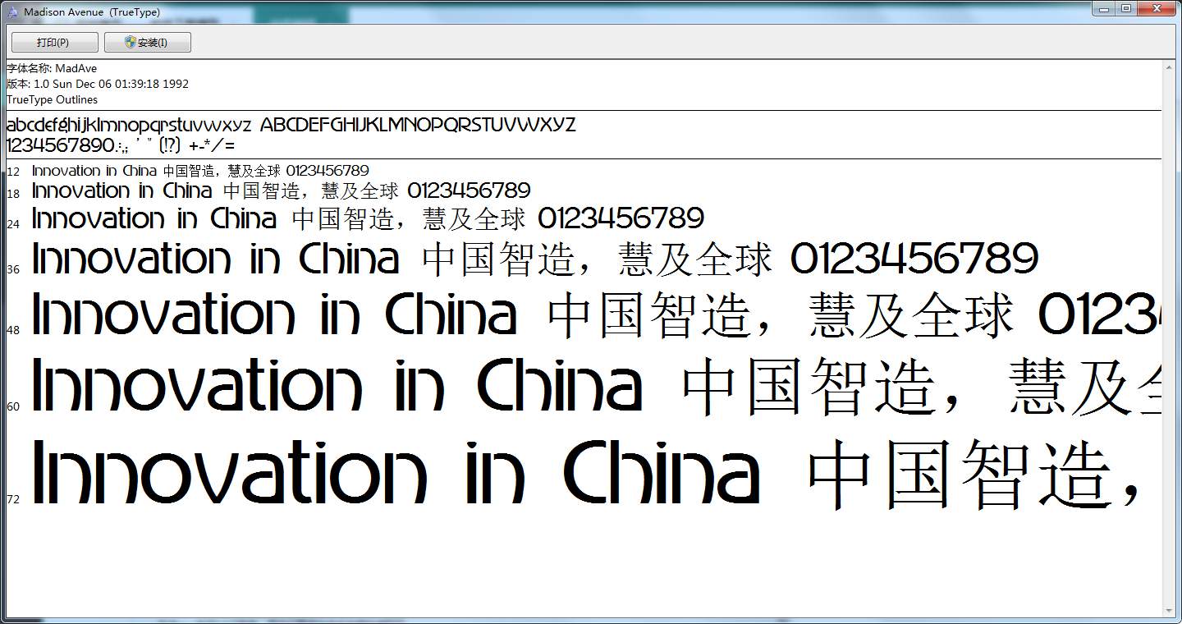Screen dimensions: 1182x624
Task: Click the scrollbar up arrow
Action: coord(1170,67)
